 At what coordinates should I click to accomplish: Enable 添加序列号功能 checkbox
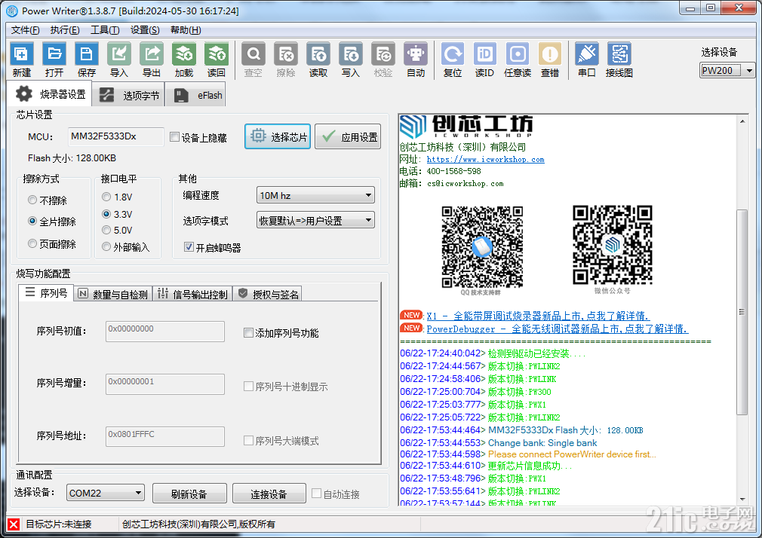click(x=248, y=332)
